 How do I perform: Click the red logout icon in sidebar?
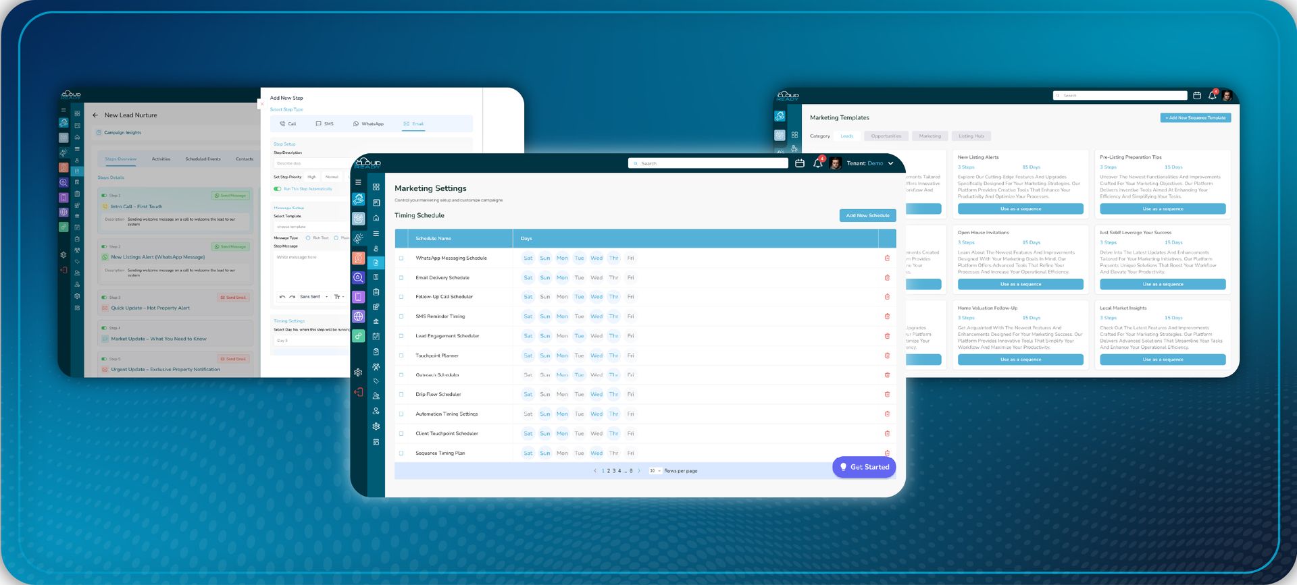358,393
